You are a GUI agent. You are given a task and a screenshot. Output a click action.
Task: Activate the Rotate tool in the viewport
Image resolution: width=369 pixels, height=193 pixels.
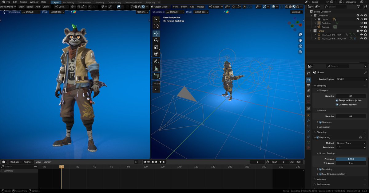point(156,40)
